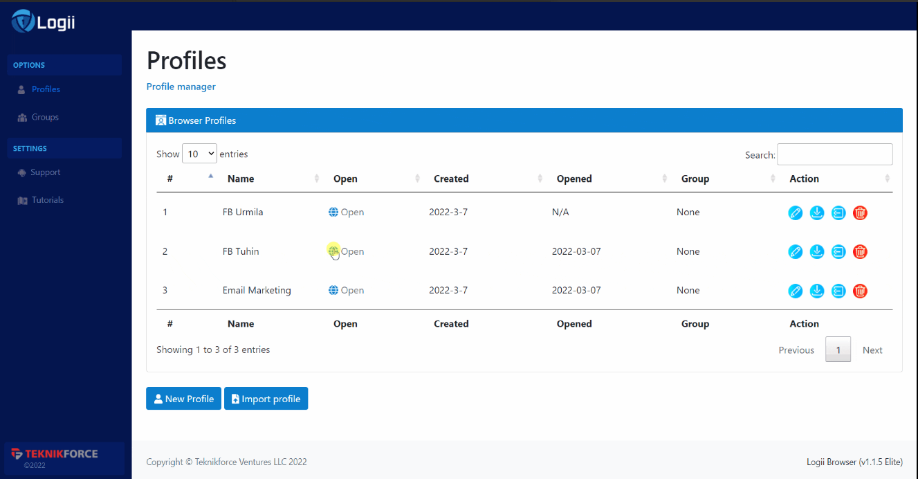This screenshot has height=479, width=918.
Task: Click the Browser Profiles panel header
Action: click(524, 120)
